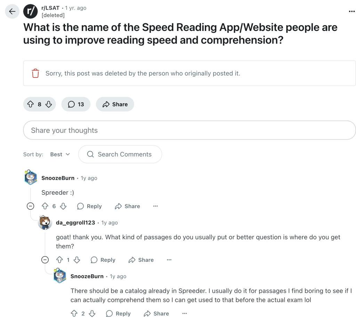Viewport: 356px width, 323px height.
Task: Click SnoozeBurn's username link
Action: (58, 178)
